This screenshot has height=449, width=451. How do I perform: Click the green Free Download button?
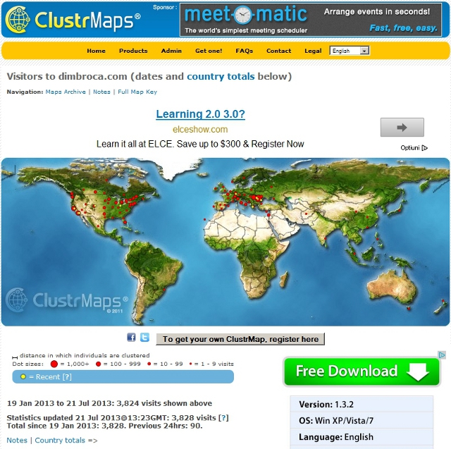(x=362, y=371)
